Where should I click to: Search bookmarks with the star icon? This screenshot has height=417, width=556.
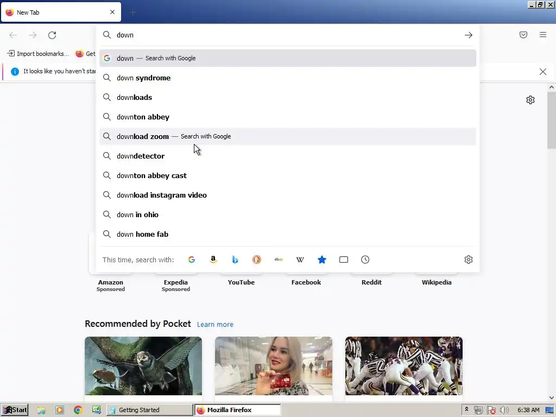(x=322, y=260)
